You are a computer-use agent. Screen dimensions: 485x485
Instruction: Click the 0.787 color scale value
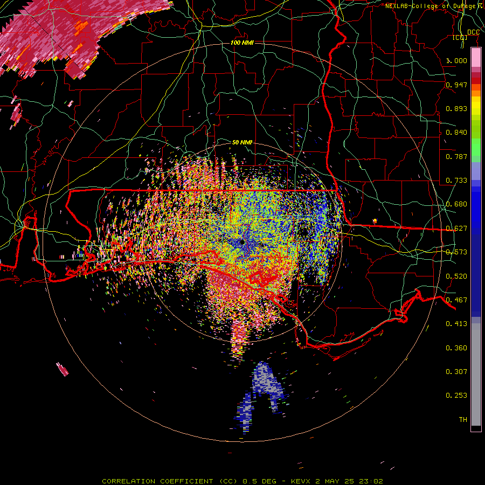(456, 156)
